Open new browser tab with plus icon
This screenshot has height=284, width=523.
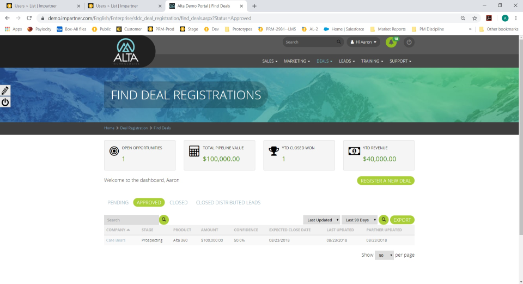click(254, 6)
